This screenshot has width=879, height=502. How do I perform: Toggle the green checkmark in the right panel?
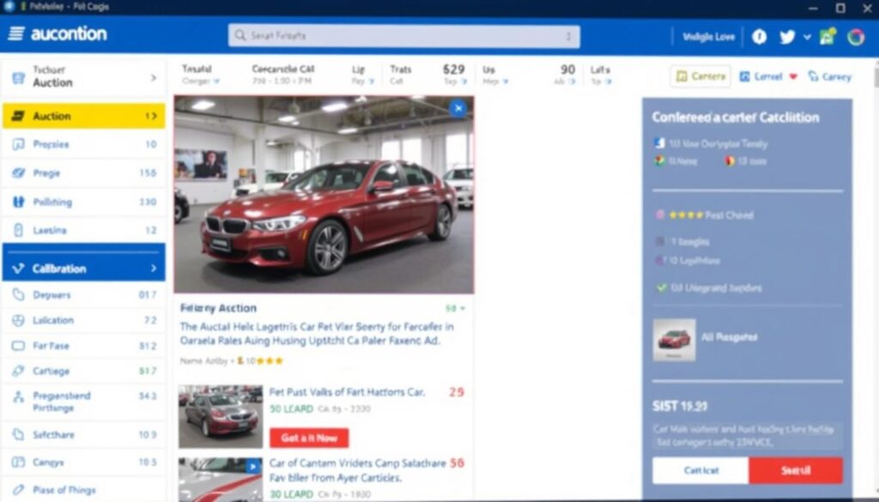[x=661, y=288]
